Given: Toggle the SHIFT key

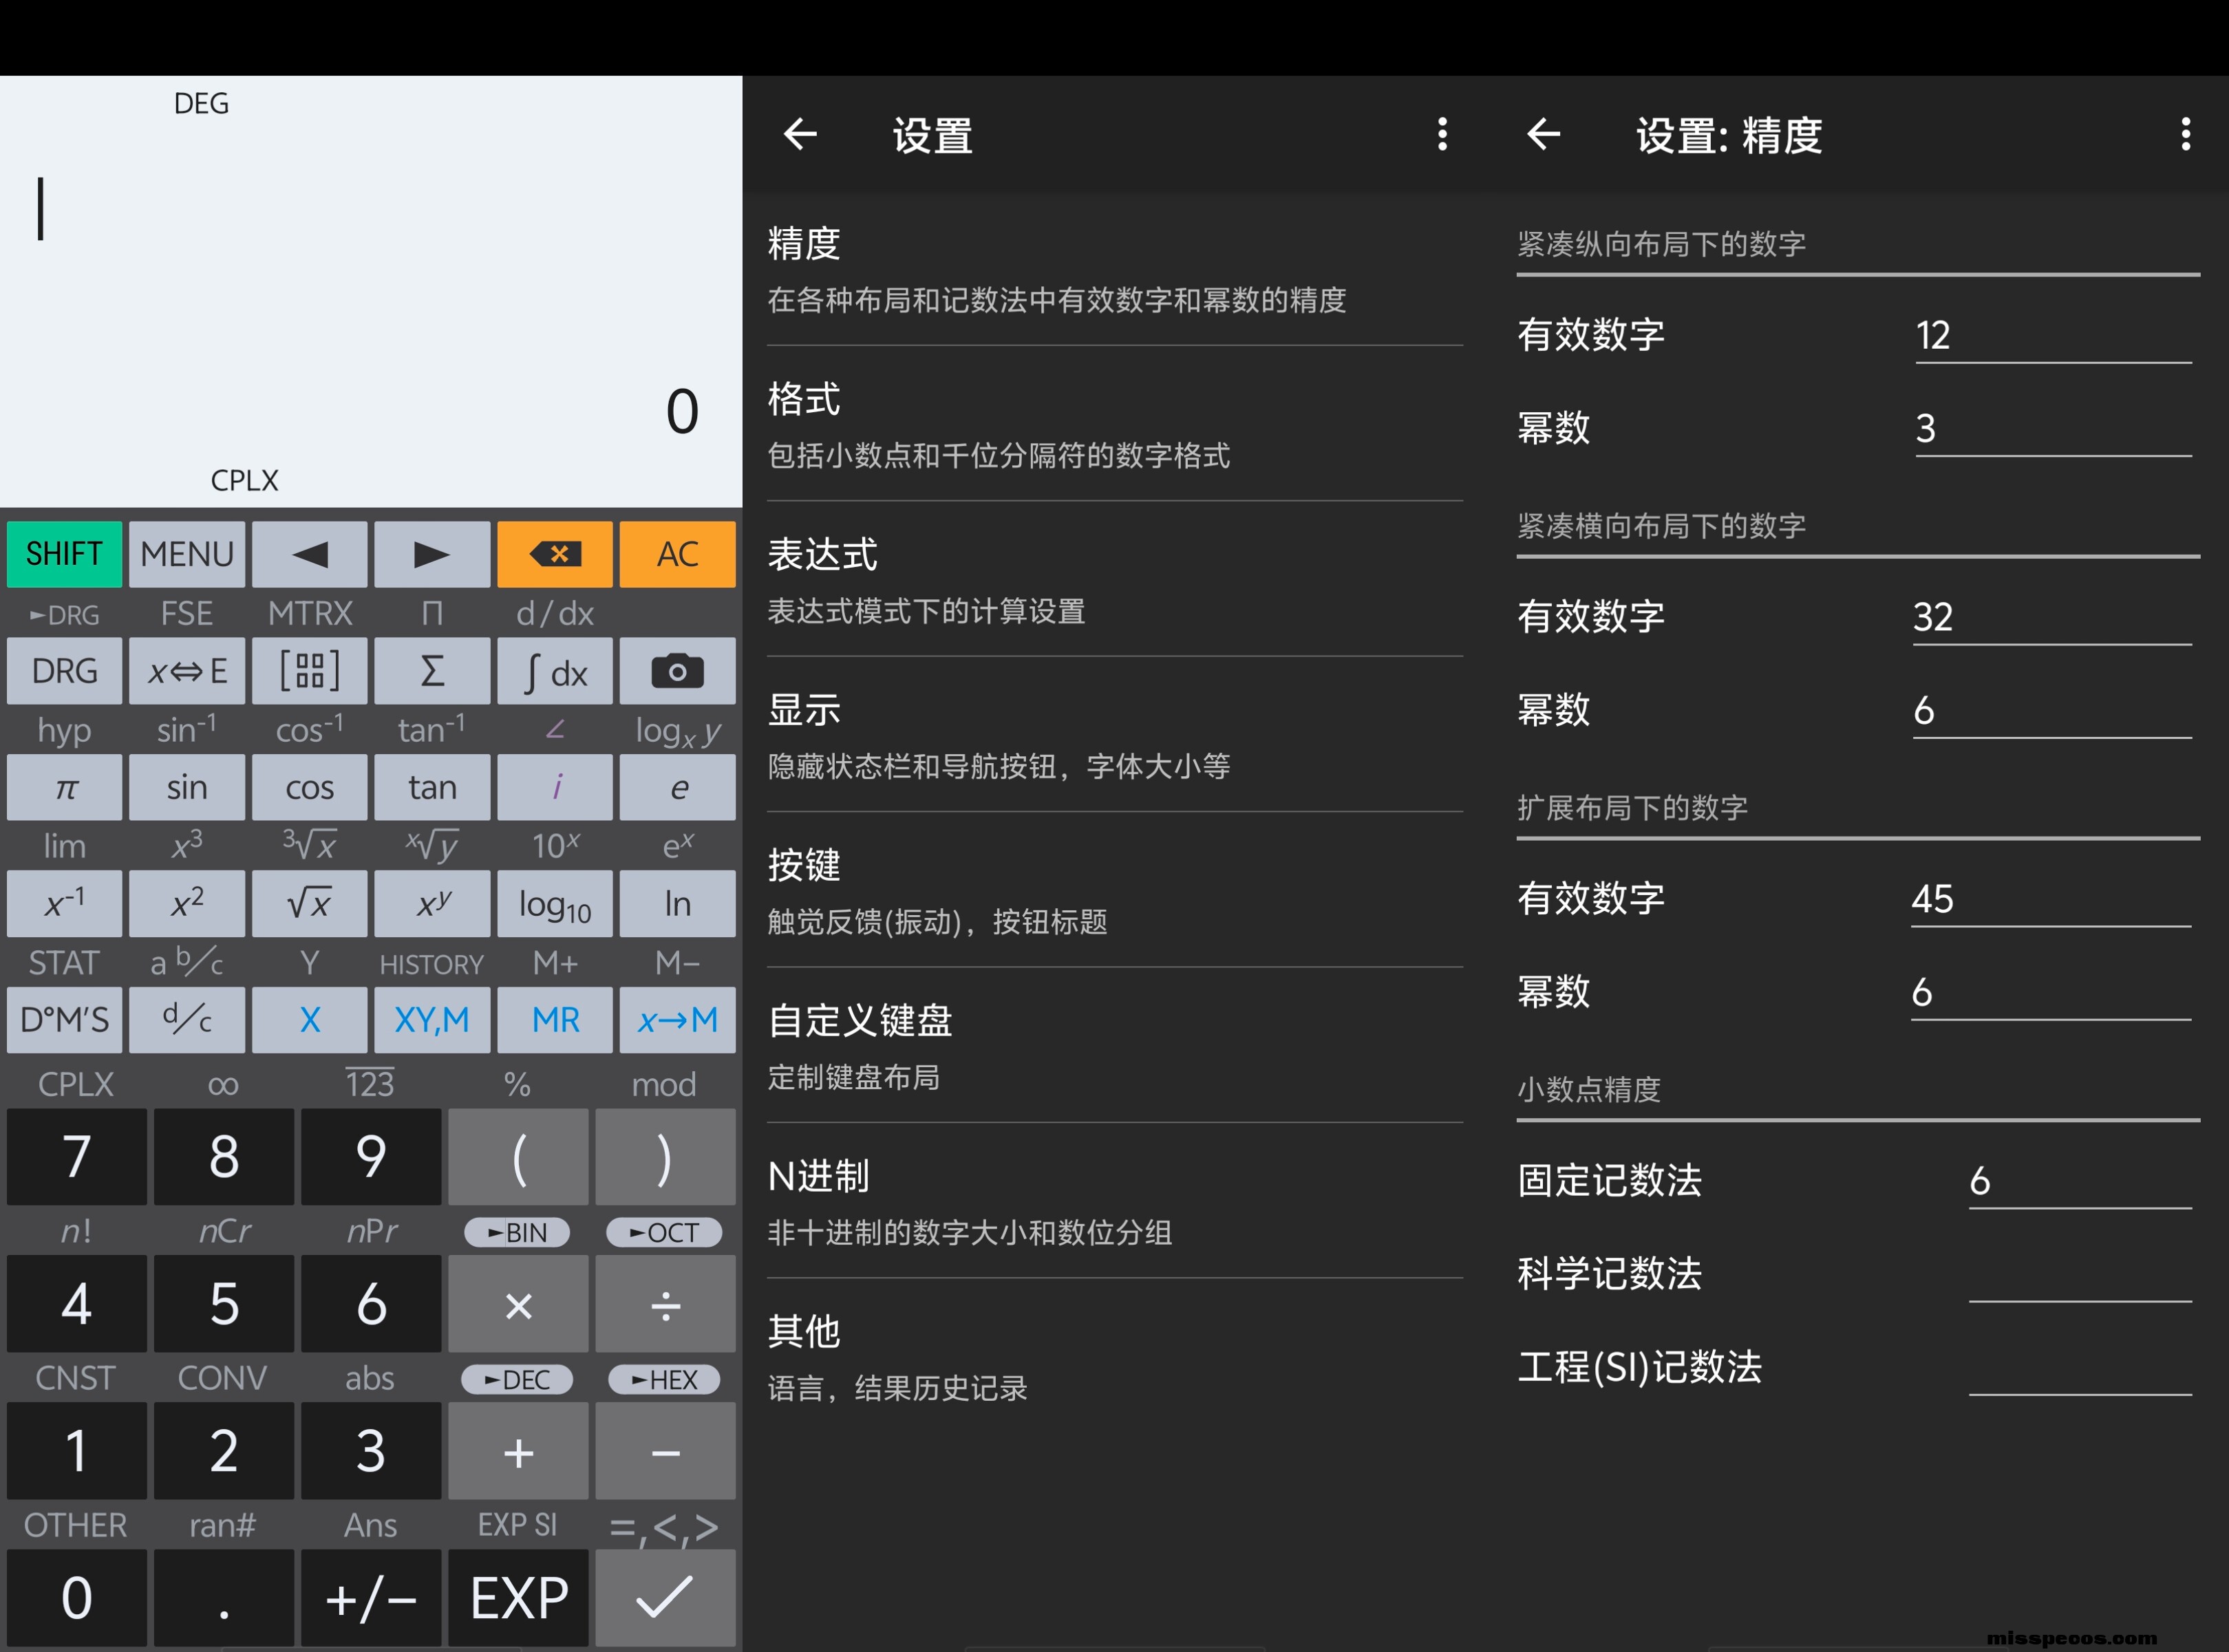Looking at the screenshot, I should click(64, 554).
